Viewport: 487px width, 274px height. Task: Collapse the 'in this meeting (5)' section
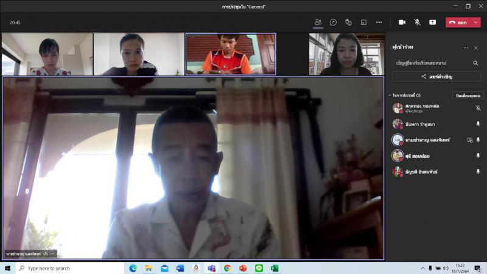[390, 95]
